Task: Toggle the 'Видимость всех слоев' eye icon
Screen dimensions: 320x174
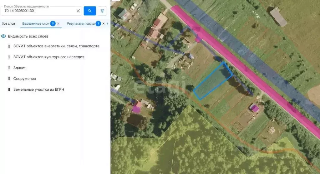Action: pyautogui.click(x=4, y=36)
